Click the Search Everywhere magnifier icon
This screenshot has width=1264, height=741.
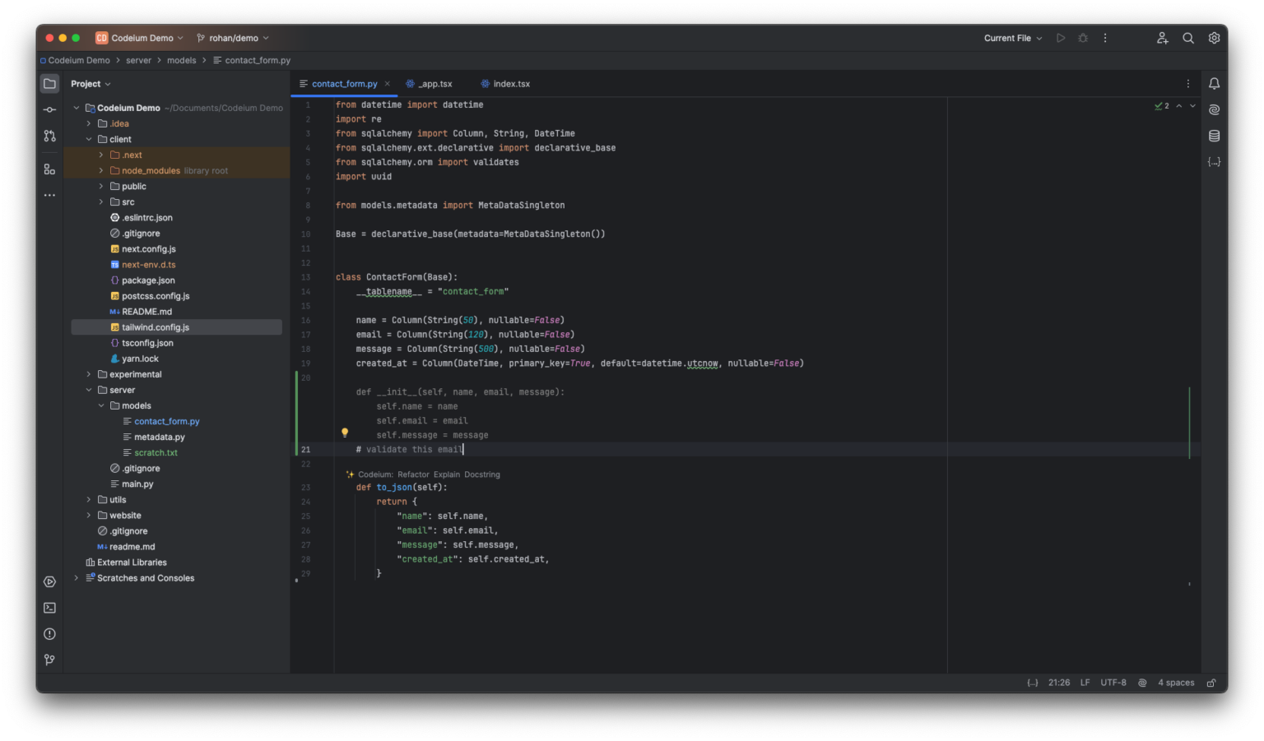click(x=1188, y=38)
